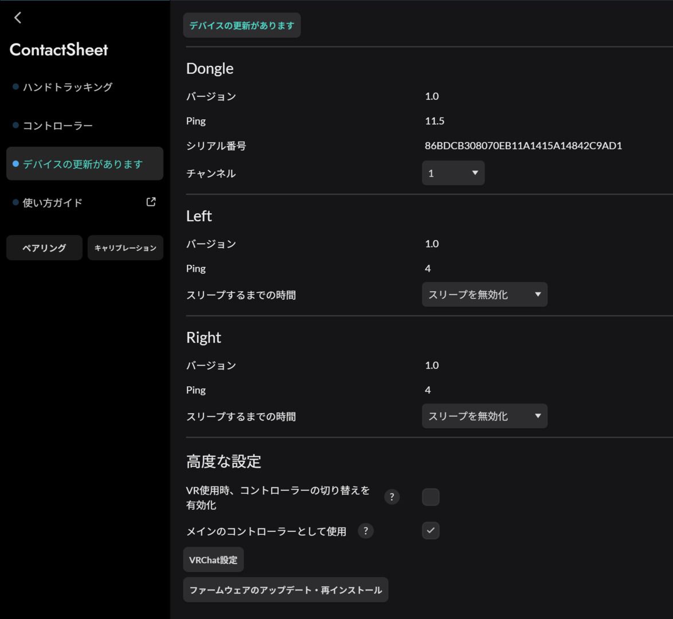This screenshot has height=619, width=673.
Task: Click the デバイスの更新があります notification badge
Action: [x=241, y=25]
